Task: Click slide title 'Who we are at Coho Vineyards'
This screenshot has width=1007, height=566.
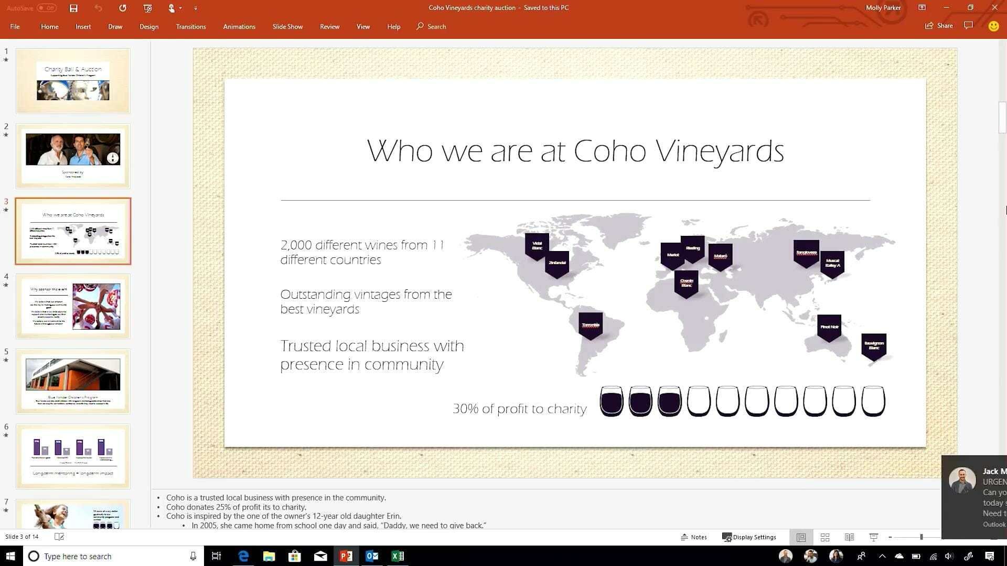Action: [575, 151]
